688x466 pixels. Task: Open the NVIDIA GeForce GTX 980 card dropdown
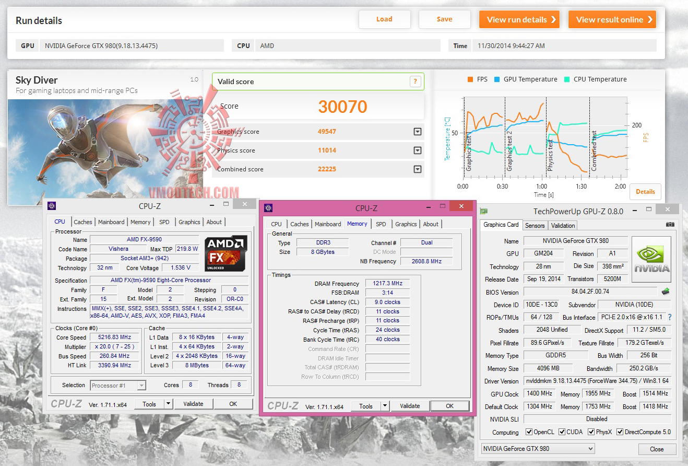click(538, 449)
